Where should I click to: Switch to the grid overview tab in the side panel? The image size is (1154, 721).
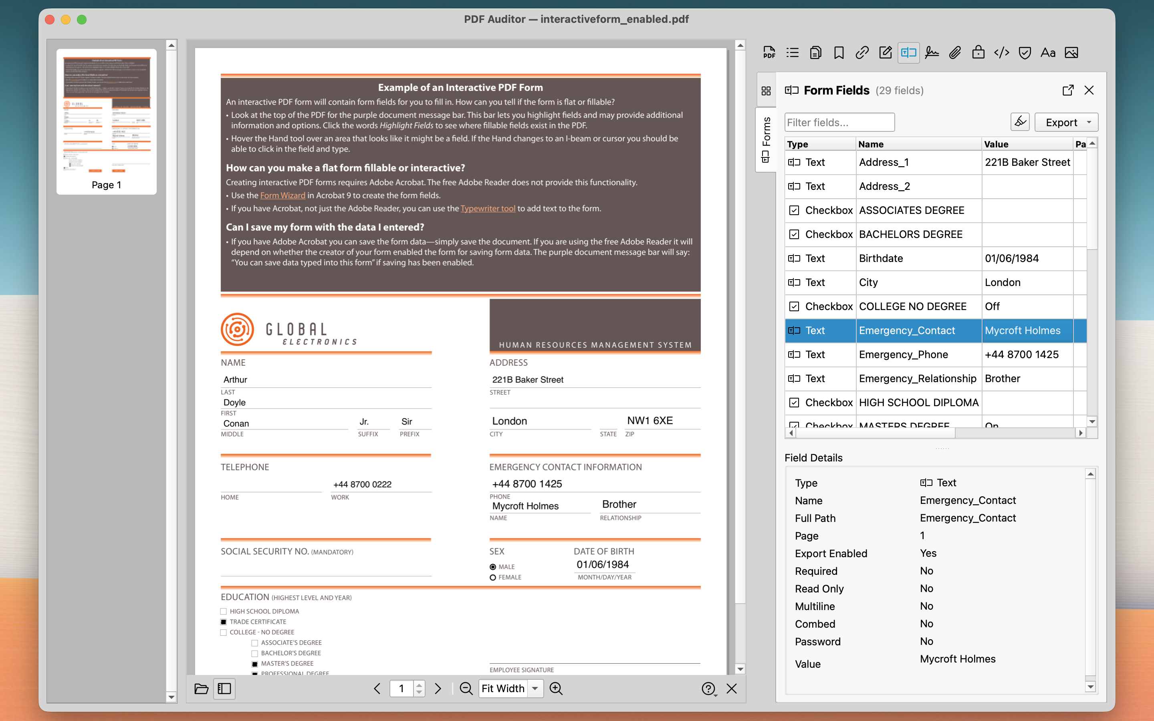pos(766,91)
